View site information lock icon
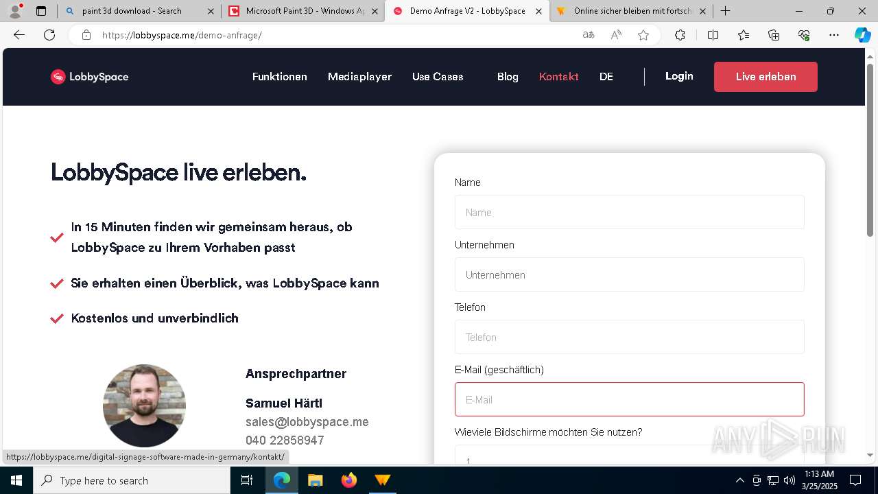878x494 pixels. [86, 35]
